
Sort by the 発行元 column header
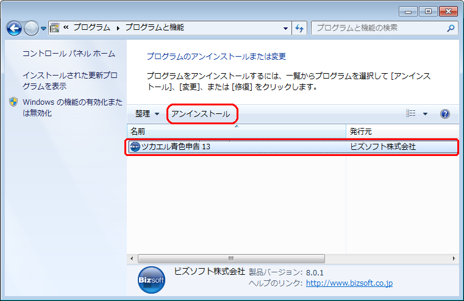[x=402, y=131]
